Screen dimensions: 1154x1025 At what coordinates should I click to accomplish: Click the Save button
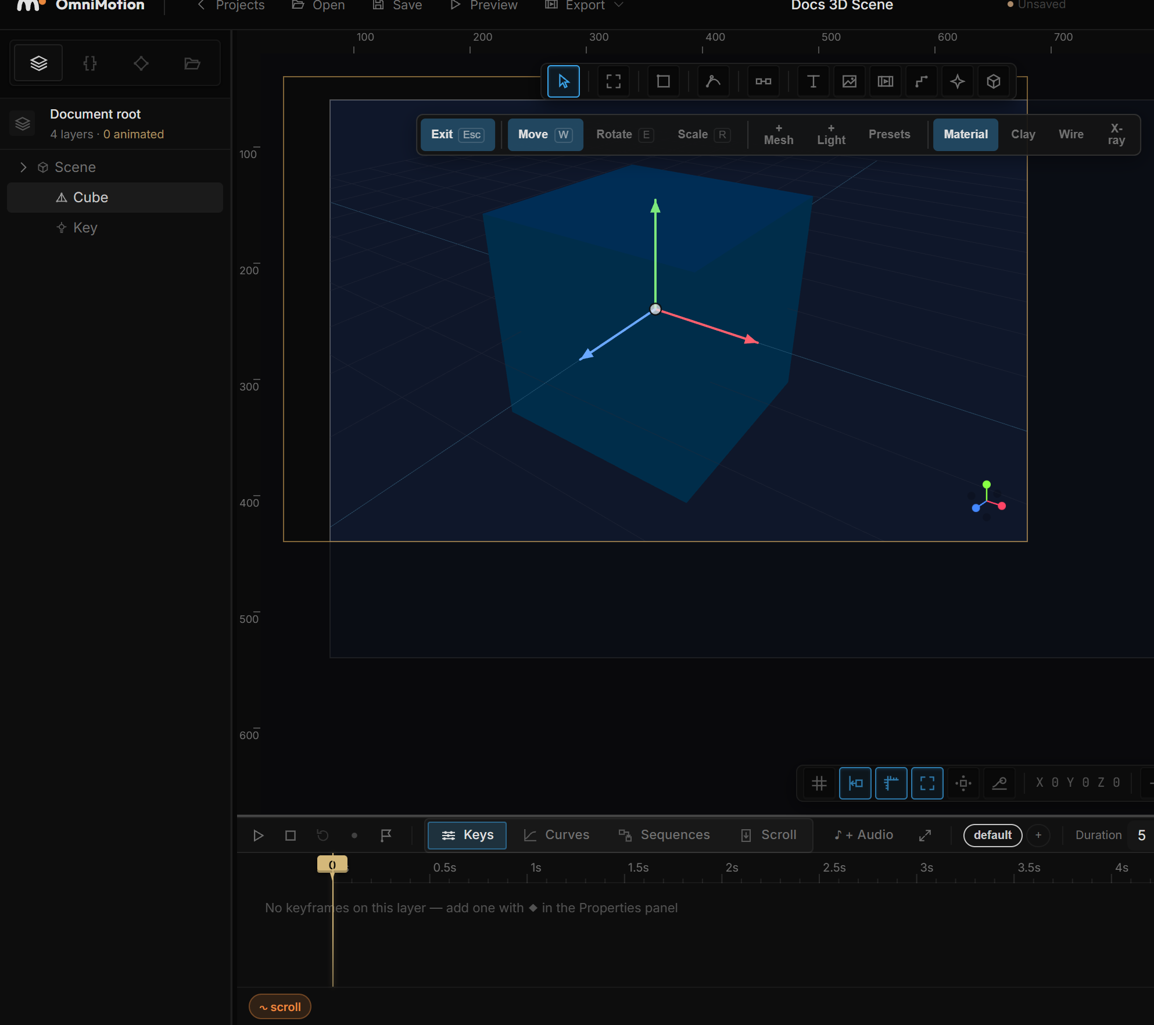pyautogui.click(x=397, y=5)
